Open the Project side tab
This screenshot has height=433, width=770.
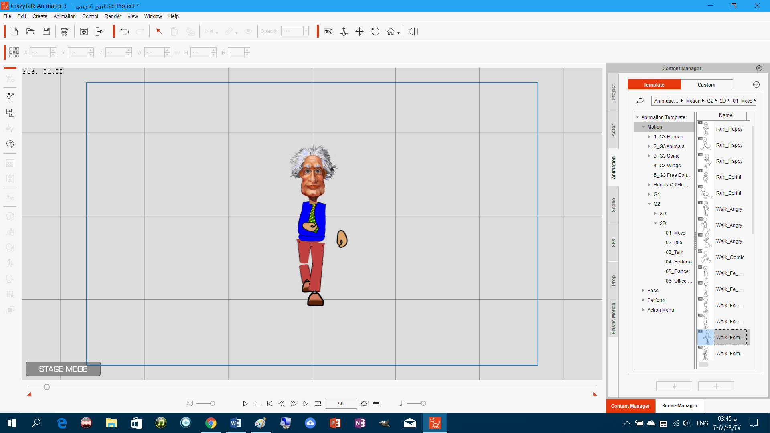click(613, 92)
